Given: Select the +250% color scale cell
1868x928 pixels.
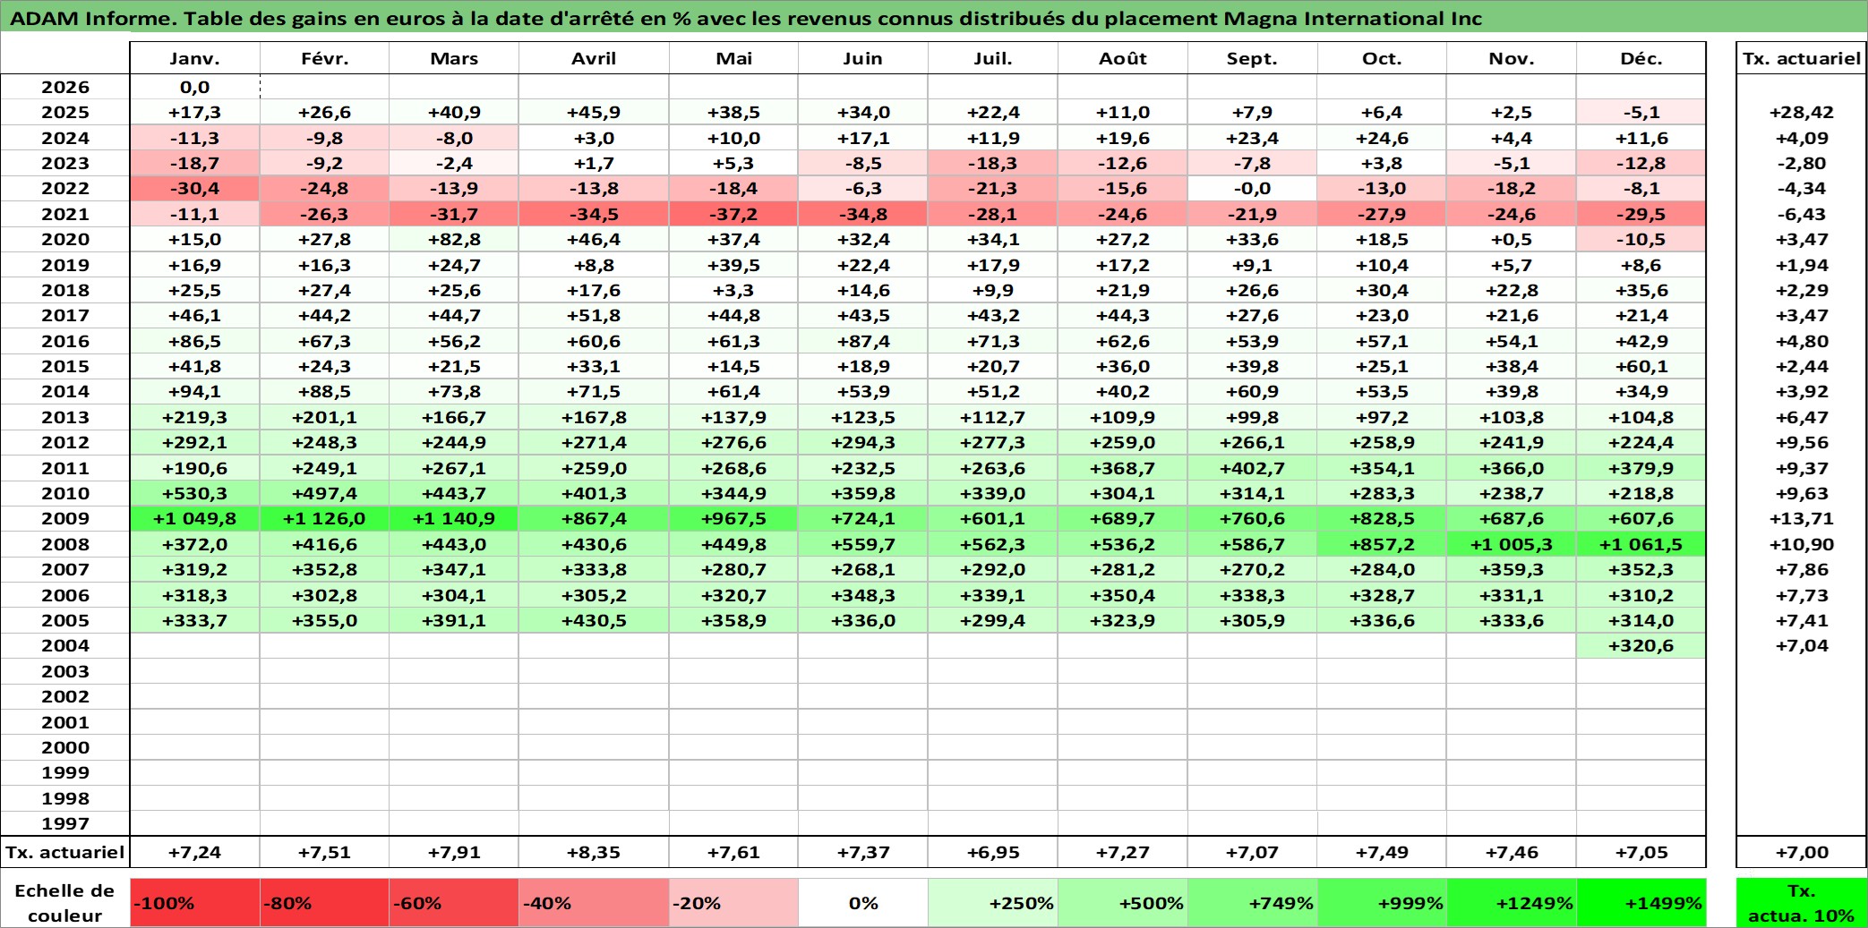Looking at the screenshot, I should [993, 903].
